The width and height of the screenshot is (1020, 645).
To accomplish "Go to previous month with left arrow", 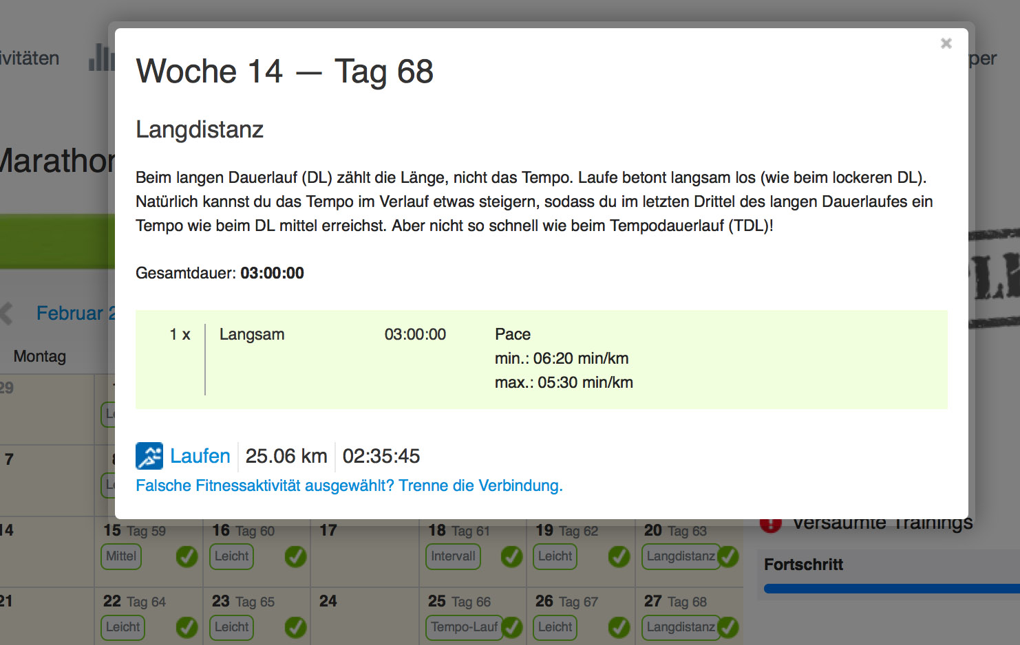I will coord(7,314).
